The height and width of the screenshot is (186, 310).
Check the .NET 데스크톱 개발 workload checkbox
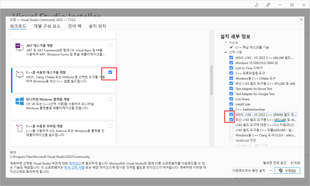click(110, 45)
